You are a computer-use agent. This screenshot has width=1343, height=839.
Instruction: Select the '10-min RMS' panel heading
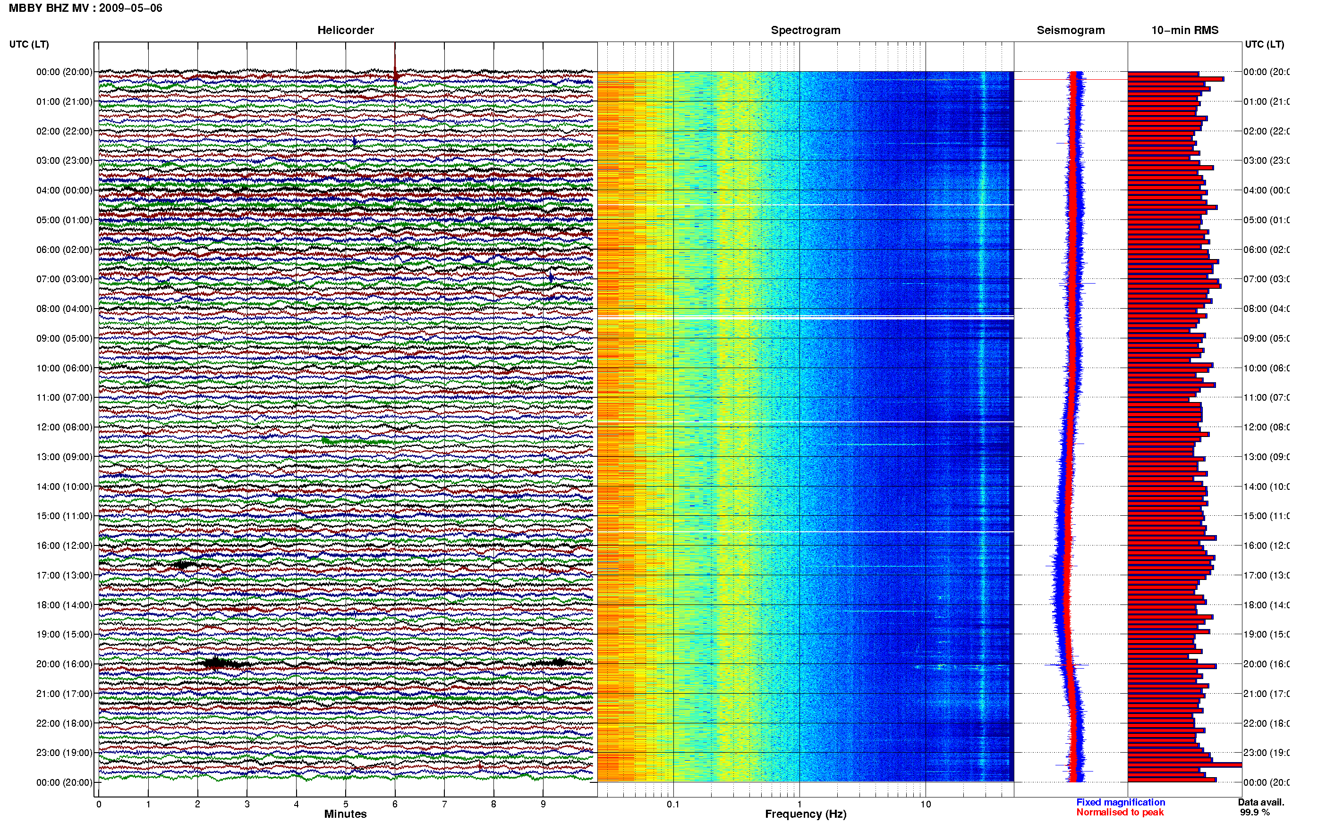click(x=1185, y=31)
